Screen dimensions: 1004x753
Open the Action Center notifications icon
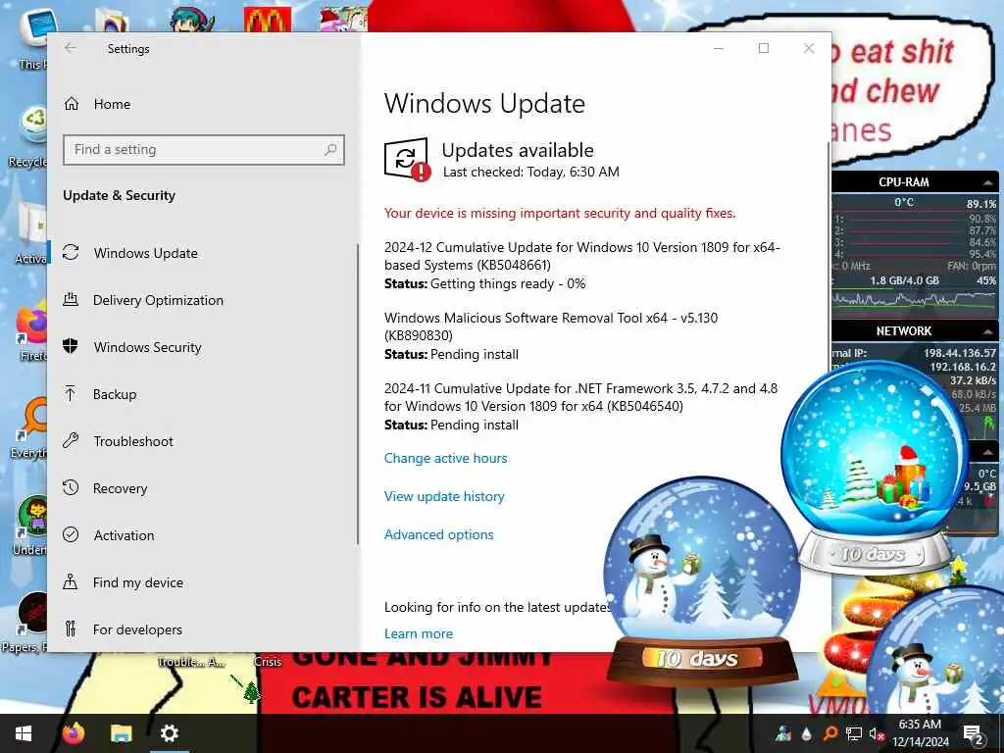(x=974, y=734)
